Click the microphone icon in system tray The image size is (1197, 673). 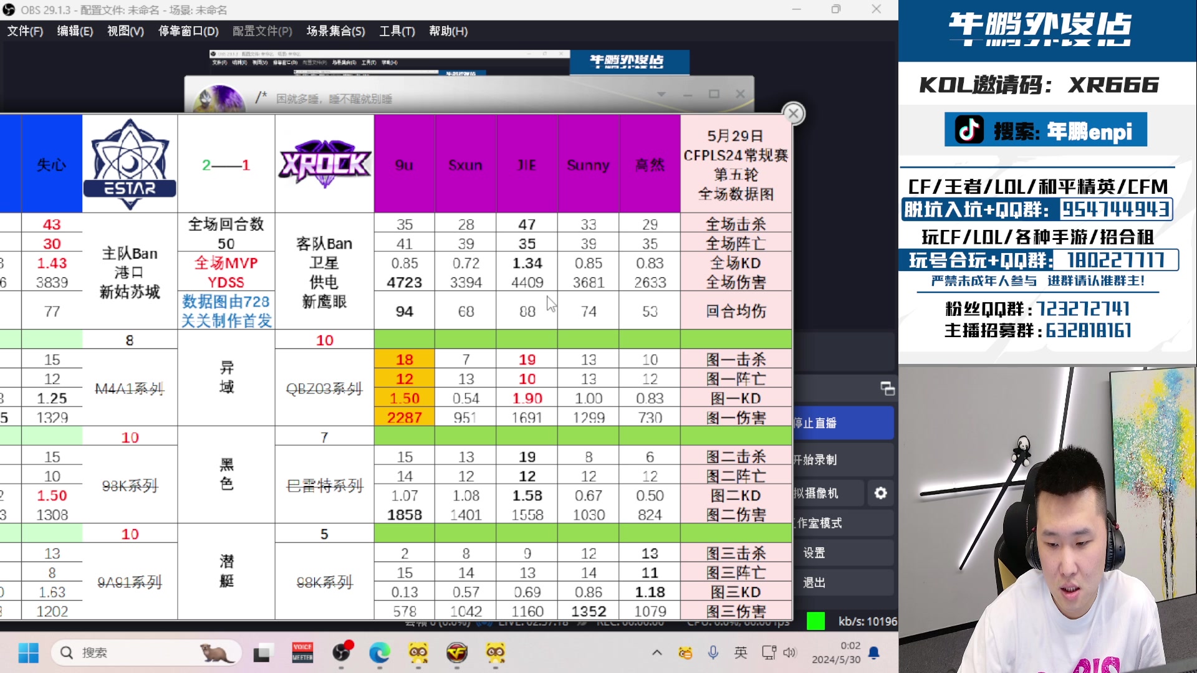(713, 652)
